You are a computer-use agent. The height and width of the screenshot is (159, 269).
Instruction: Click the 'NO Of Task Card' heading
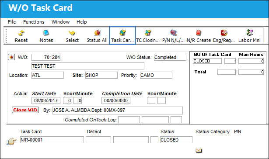(x=212, y=55)
